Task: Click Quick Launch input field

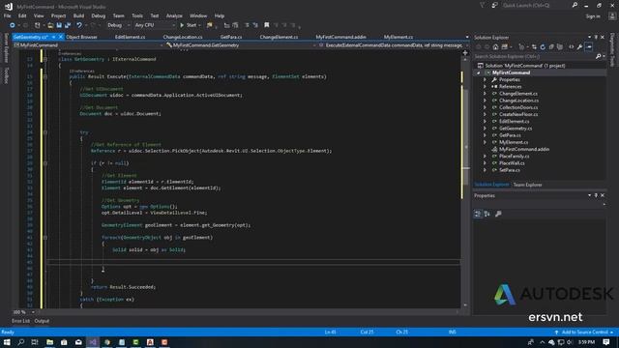Action: click(535, 5)
